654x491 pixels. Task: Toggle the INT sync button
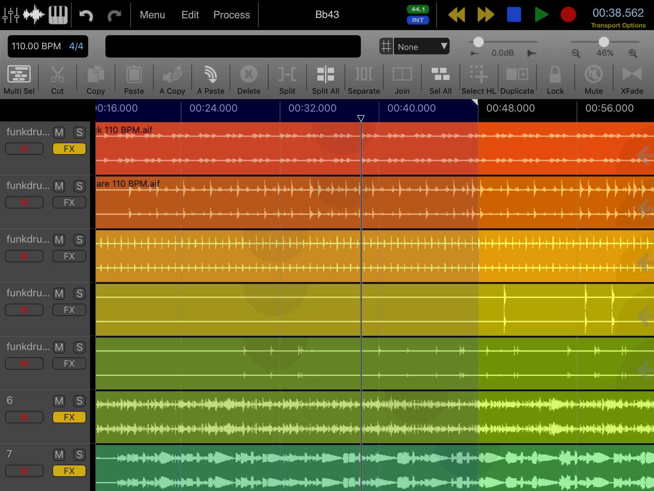coord(418,20)
